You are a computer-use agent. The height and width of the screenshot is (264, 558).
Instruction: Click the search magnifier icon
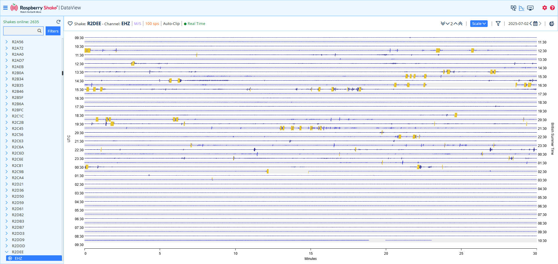pos(40,31)
